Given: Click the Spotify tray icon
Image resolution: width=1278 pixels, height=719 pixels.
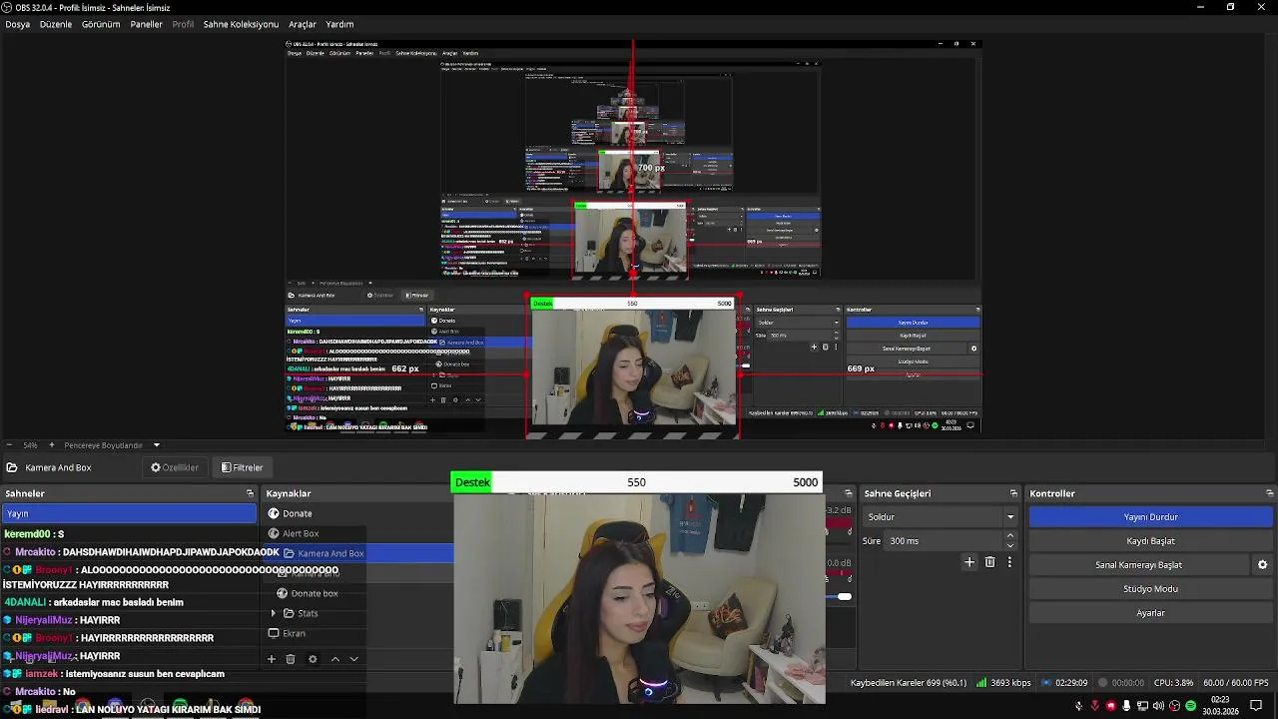Looking at the screenshot, I should [x=1190, y=706].
